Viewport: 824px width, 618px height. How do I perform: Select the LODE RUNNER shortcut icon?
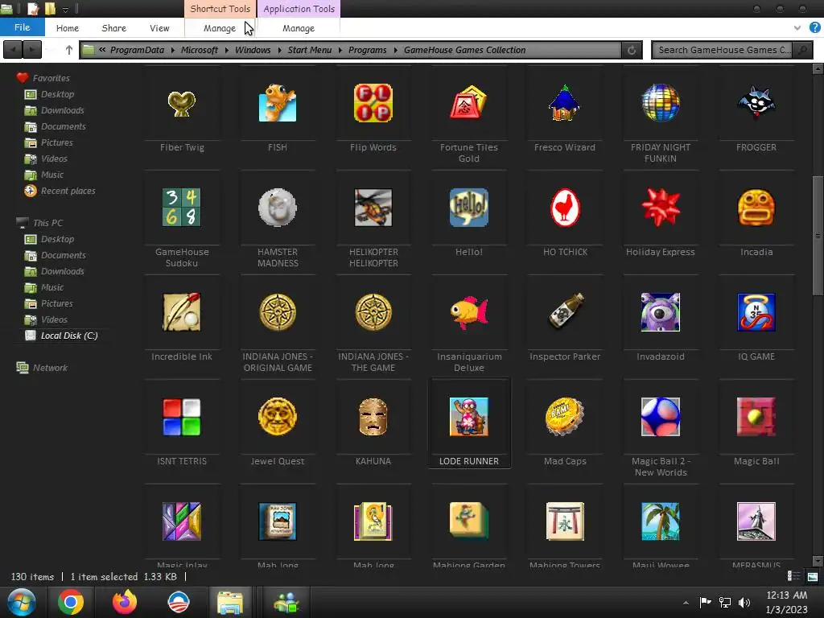tap(469, 417)
